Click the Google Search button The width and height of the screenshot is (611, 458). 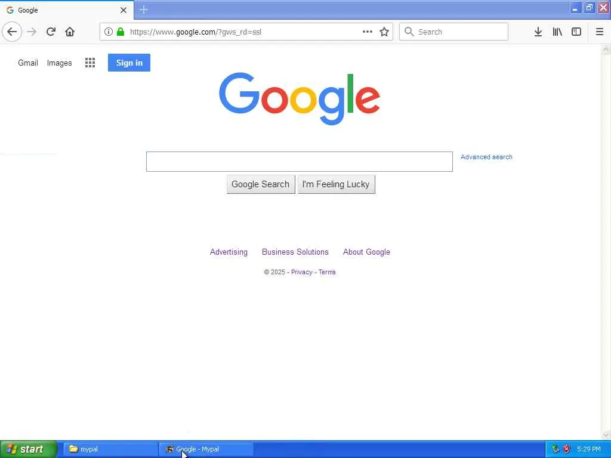pyautogui.click(x=261, y=184)
